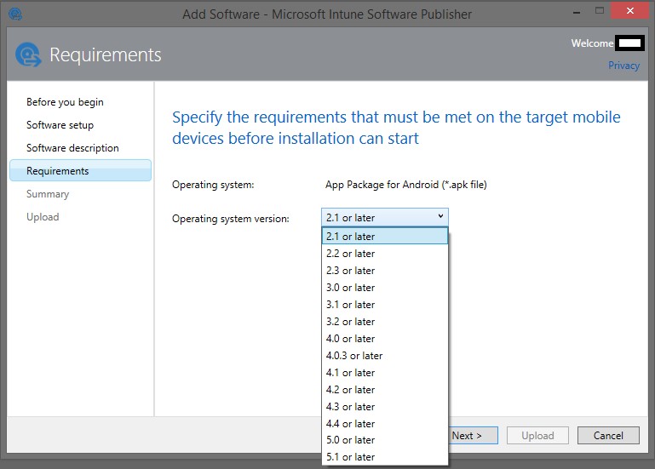Pick "3.2 or later" option

point(385,322)
